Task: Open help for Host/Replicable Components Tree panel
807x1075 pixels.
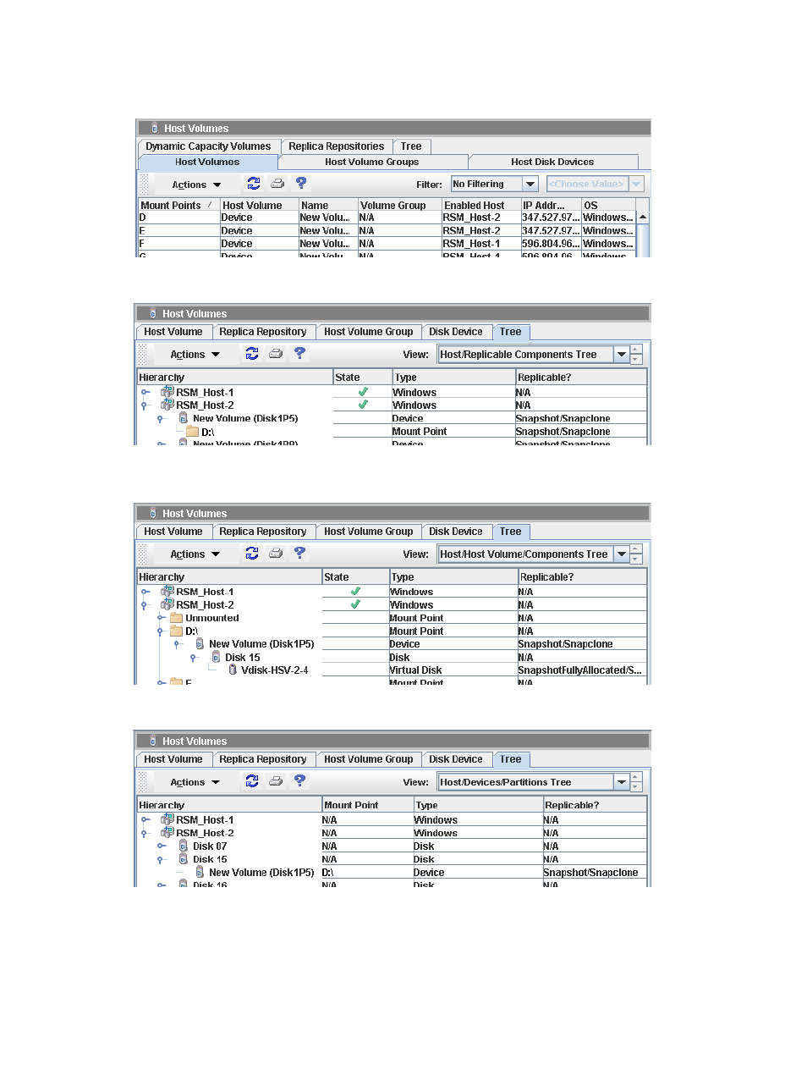Action: pyautogui.click(x=299, y=353)
